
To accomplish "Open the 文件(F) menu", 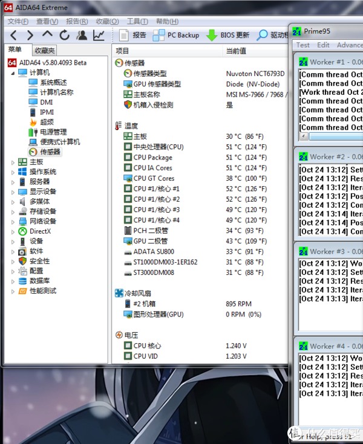I will coord(18,21).
